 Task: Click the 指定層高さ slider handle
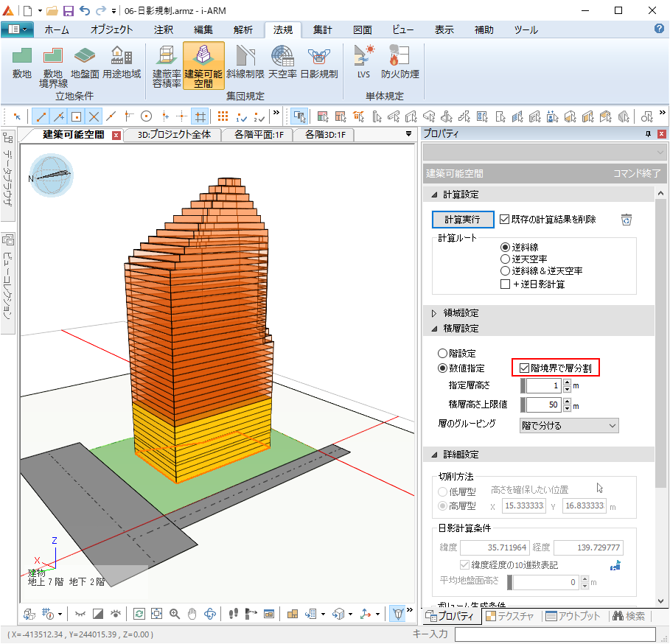click(x=523, y=385)
